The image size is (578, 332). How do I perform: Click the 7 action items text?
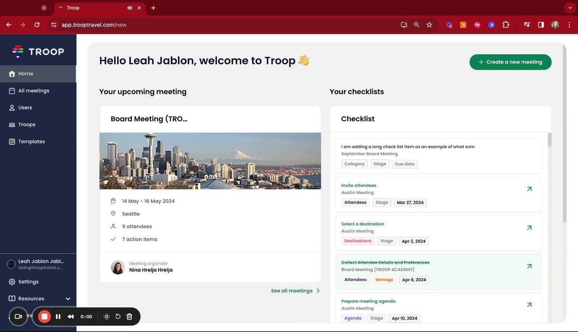click(x=140, y=239)
